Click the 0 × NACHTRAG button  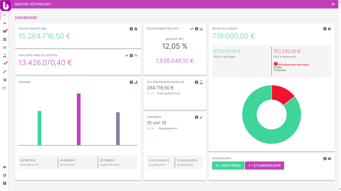(228, 166)
